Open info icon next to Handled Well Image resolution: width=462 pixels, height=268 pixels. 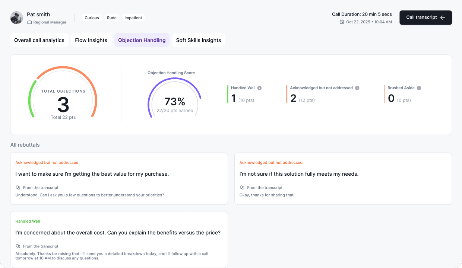[x=260, y=88]
